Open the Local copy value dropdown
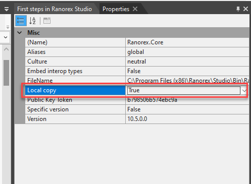Screen dimensions: 251x184 click(x=244, y=91)
